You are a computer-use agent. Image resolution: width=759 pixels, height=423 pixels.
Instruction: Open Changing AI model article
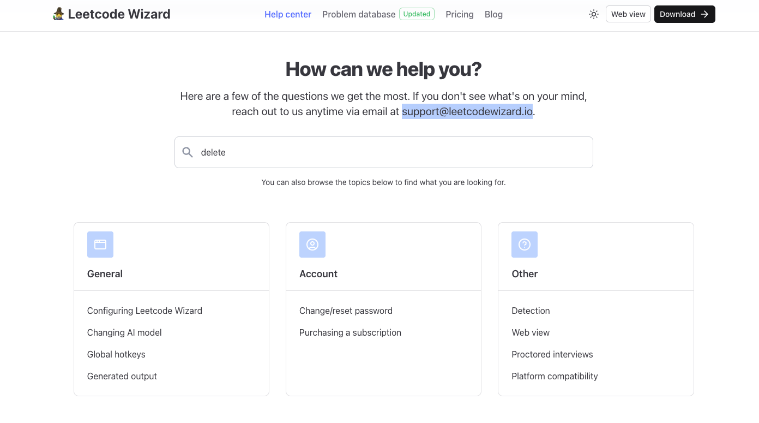click(x=124, y=332)
